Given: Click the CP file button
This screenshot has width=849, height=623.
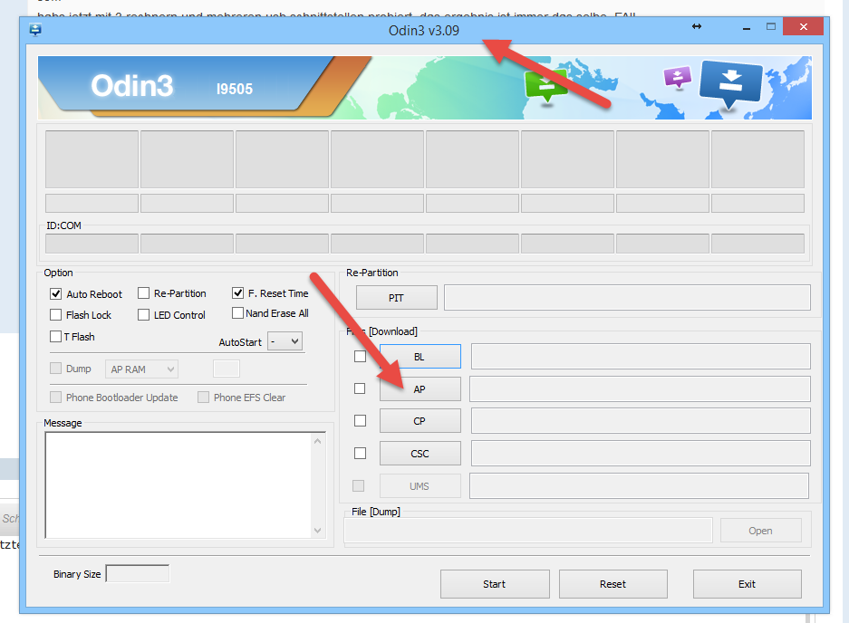Looking at the screenshot, I should [420, 421].
